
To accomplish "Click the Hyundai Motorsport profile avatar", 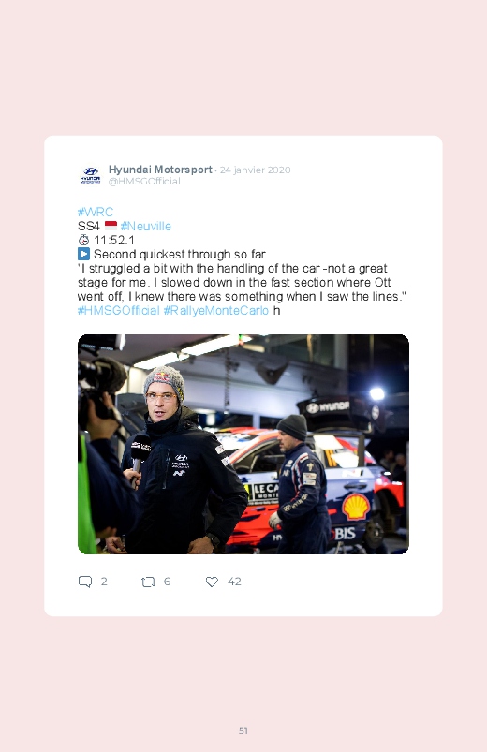I will coord(90,175).
